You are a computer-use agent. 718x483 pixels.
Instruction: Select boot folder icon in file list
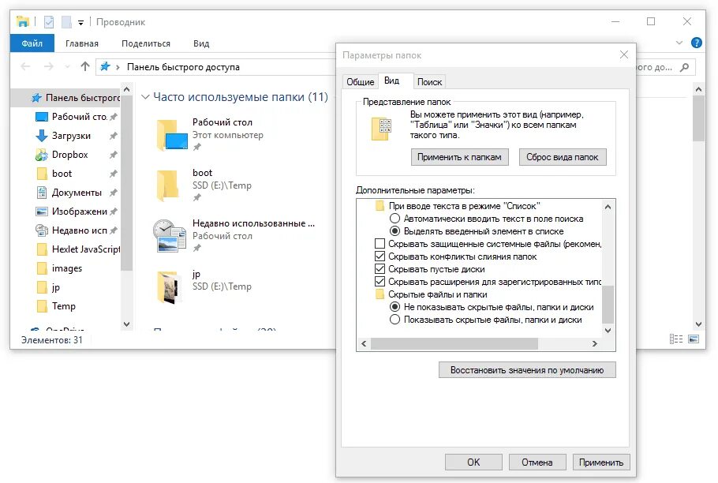pyautogui.click(x=168, y=185)
